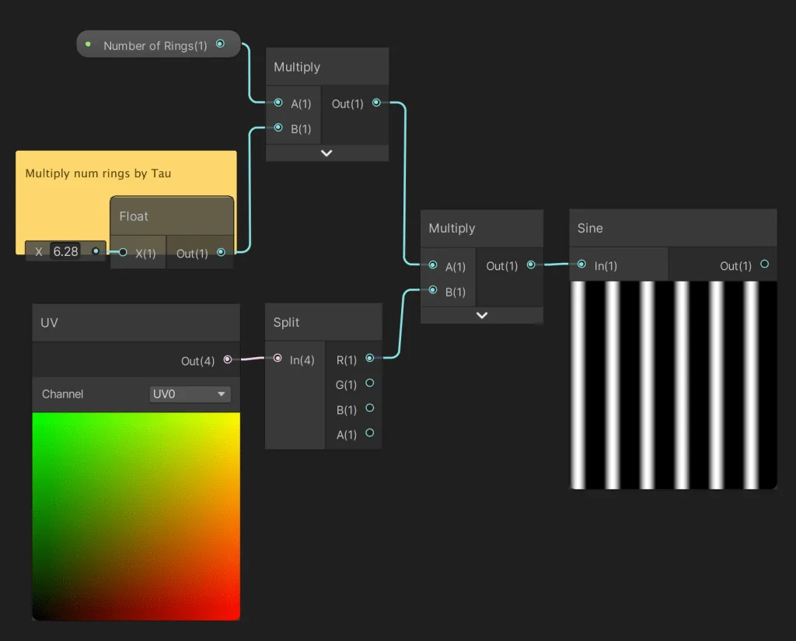Click the Sine node In(1) input port
Viewport: 796px width, 641px height.
581,264
